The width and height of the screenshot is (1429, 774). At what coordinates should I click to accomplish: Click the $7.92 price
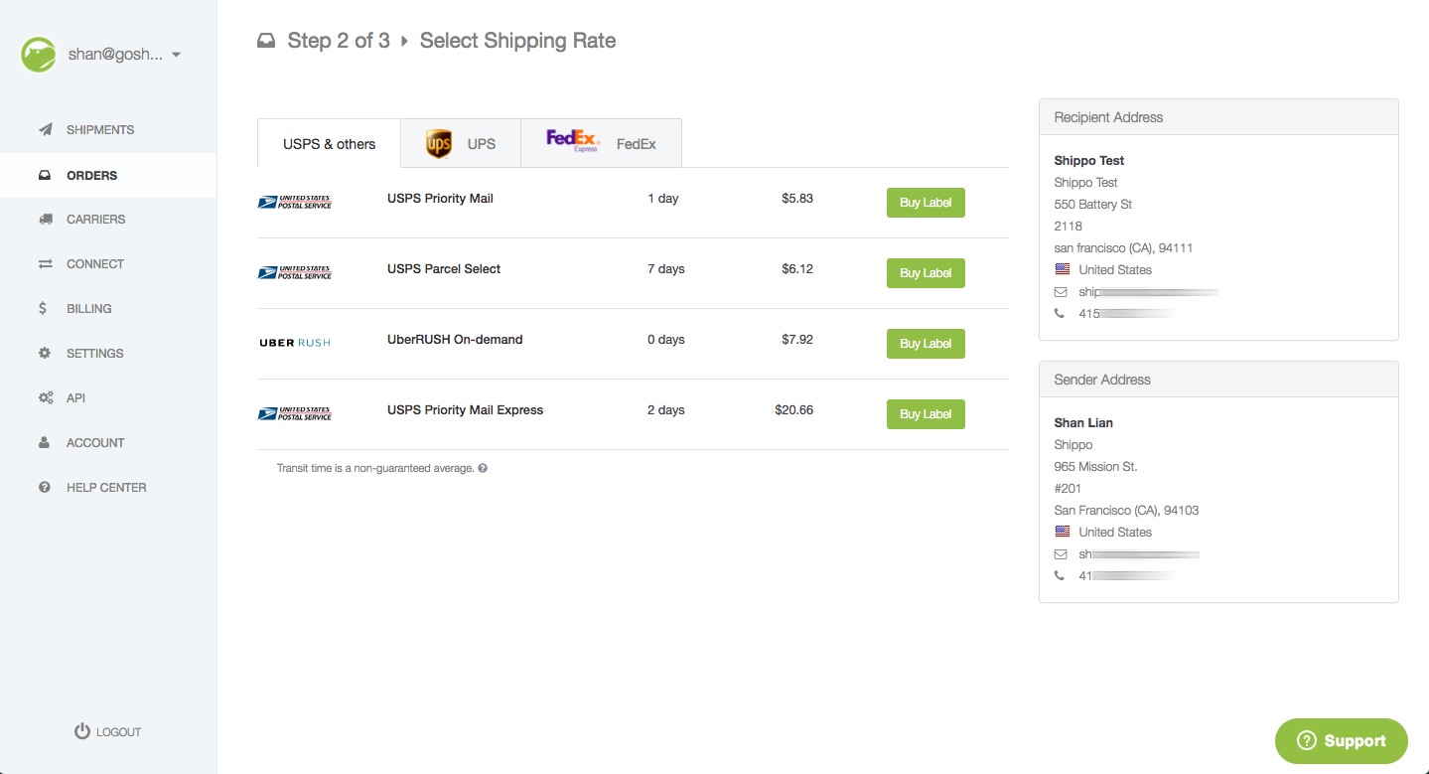pyautogui.click(x=797, y=340)
